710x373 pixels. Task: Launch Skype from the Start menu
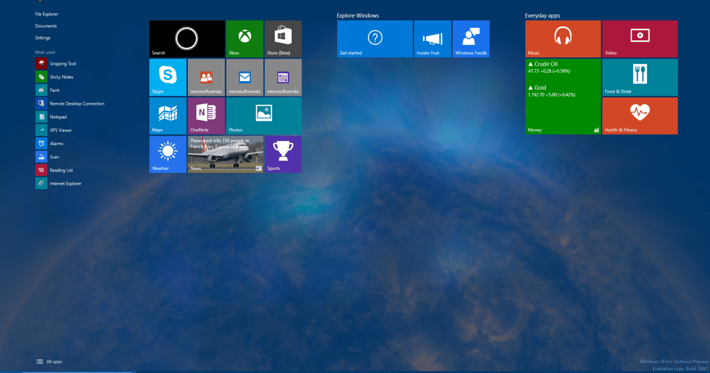click(167, 77)
